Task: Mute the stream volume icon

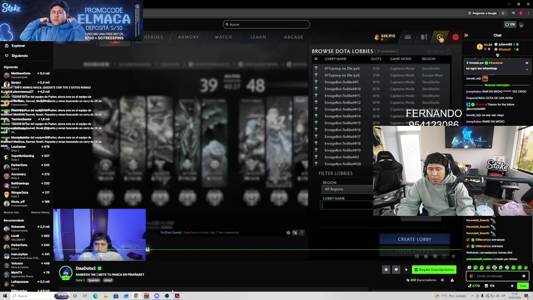Action: (71, 256)
